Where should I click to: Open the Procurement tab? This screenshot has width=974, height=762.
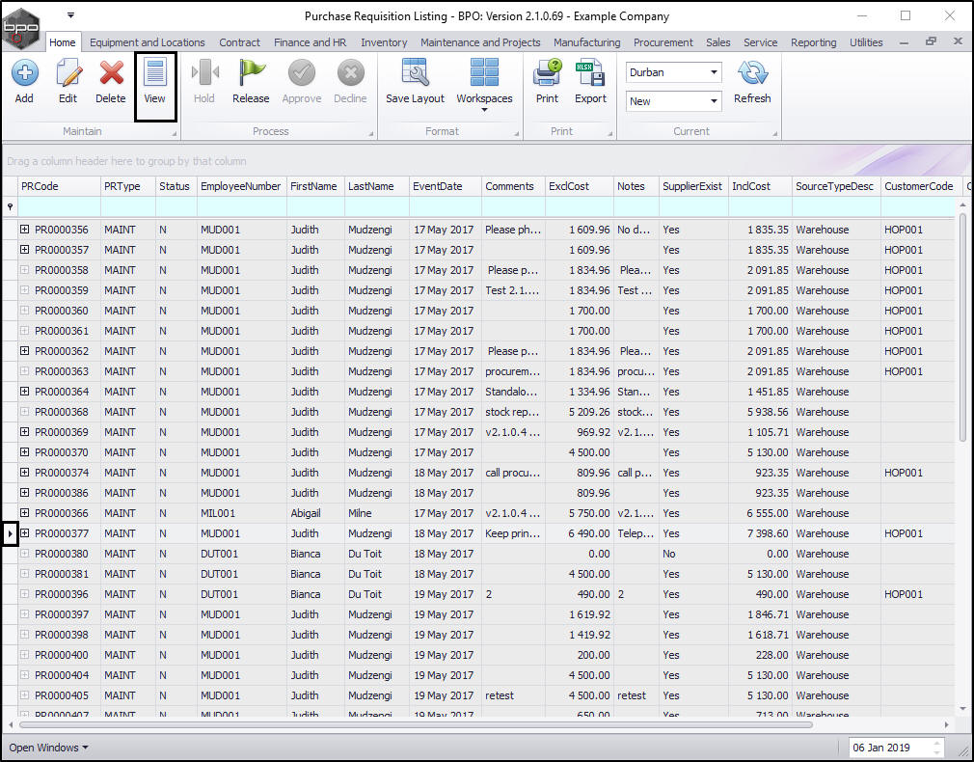click(663, 42)
